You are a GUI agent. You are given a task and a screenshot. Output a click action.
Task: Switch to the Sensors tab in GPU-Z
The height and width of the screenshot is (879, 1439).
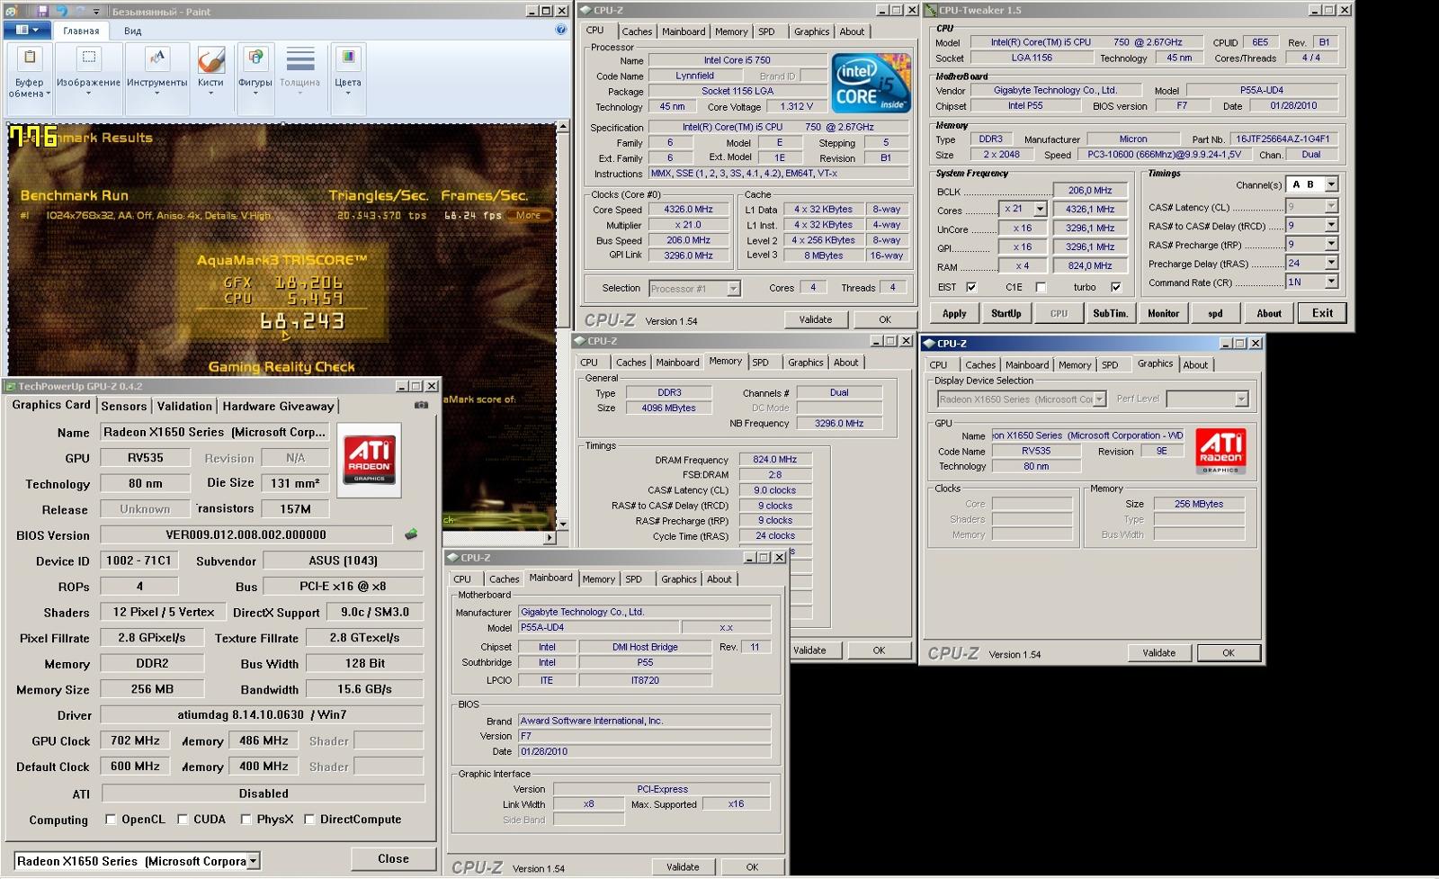(x=124, y=406)
